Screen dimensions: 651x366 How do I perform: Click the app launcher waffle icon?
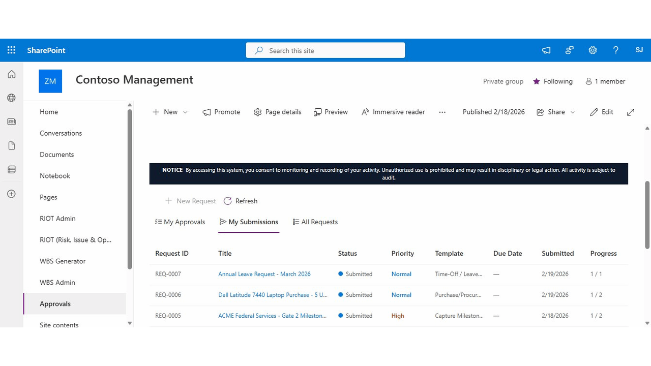11,50
